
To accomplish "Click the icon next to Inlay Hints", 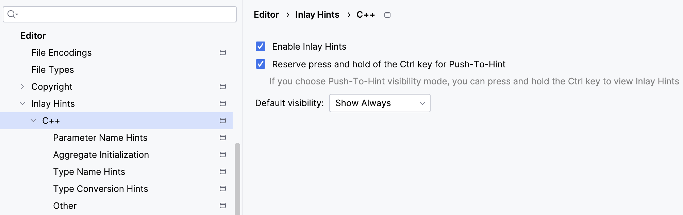I will [x=223, y=103].
